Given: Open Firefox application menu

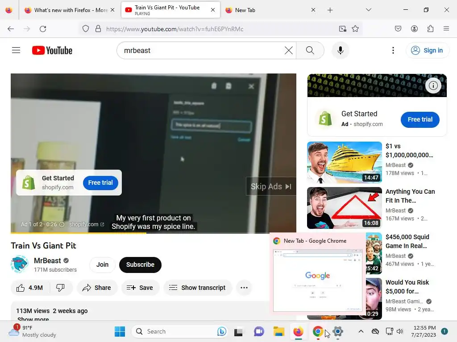Looking at the screenshot, I should tap(446, 29).
